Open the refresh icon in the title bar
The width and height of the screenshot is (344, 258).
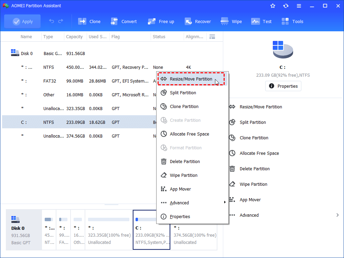pos(286,6)
